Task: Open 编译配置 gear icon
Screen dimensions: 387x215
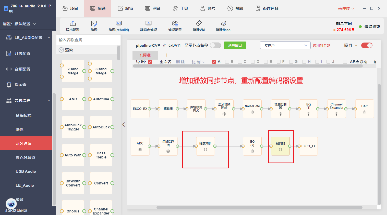Action: (175, 23)
